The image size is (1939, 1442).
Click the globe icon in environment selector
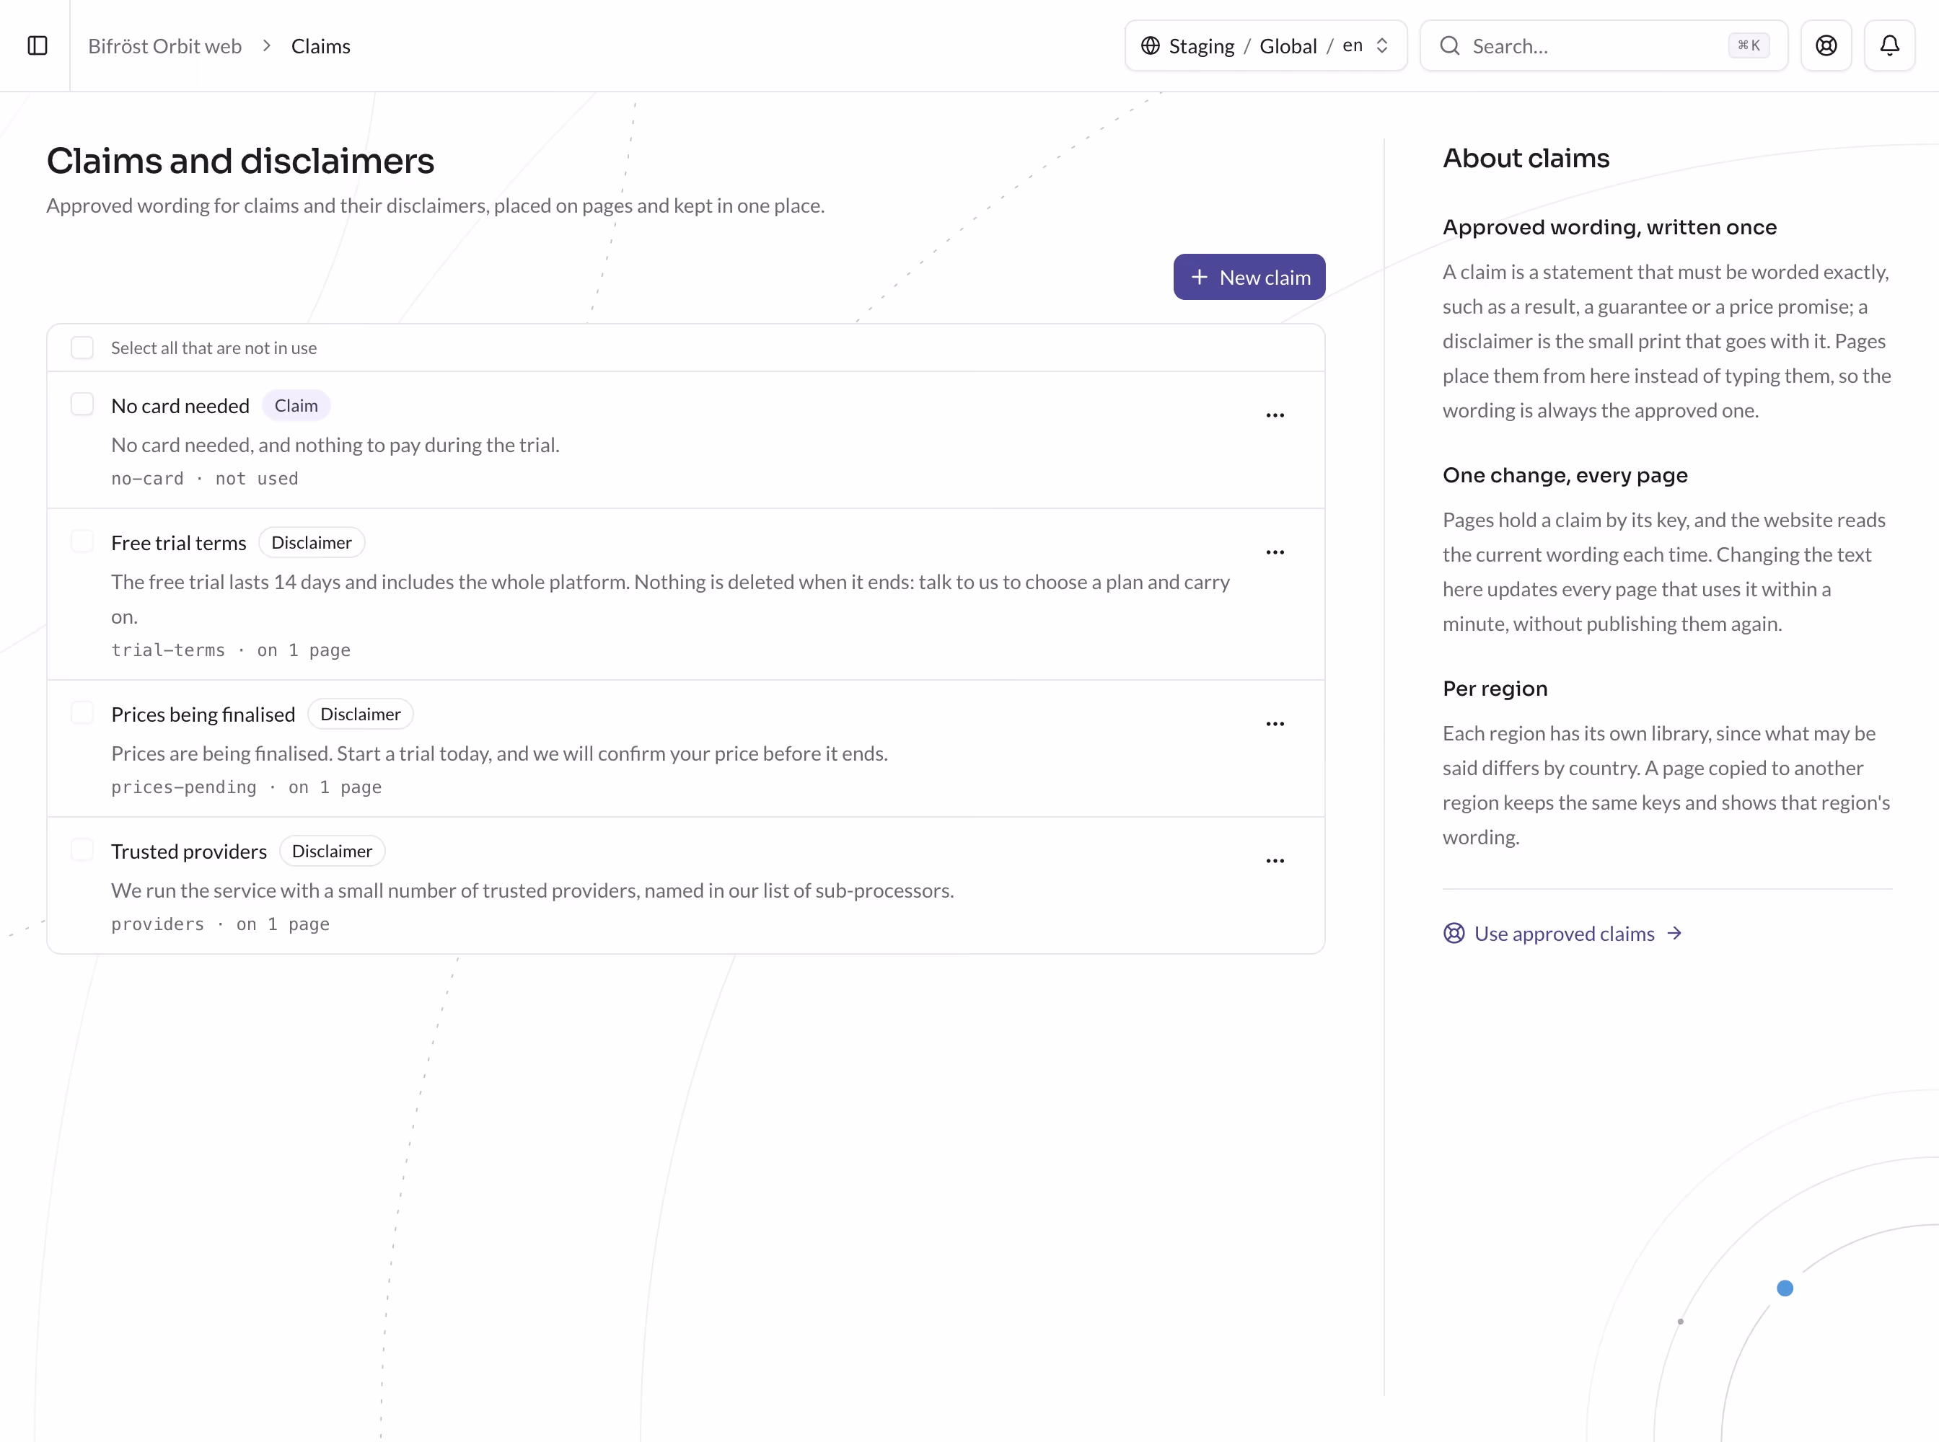(1151, 45)
